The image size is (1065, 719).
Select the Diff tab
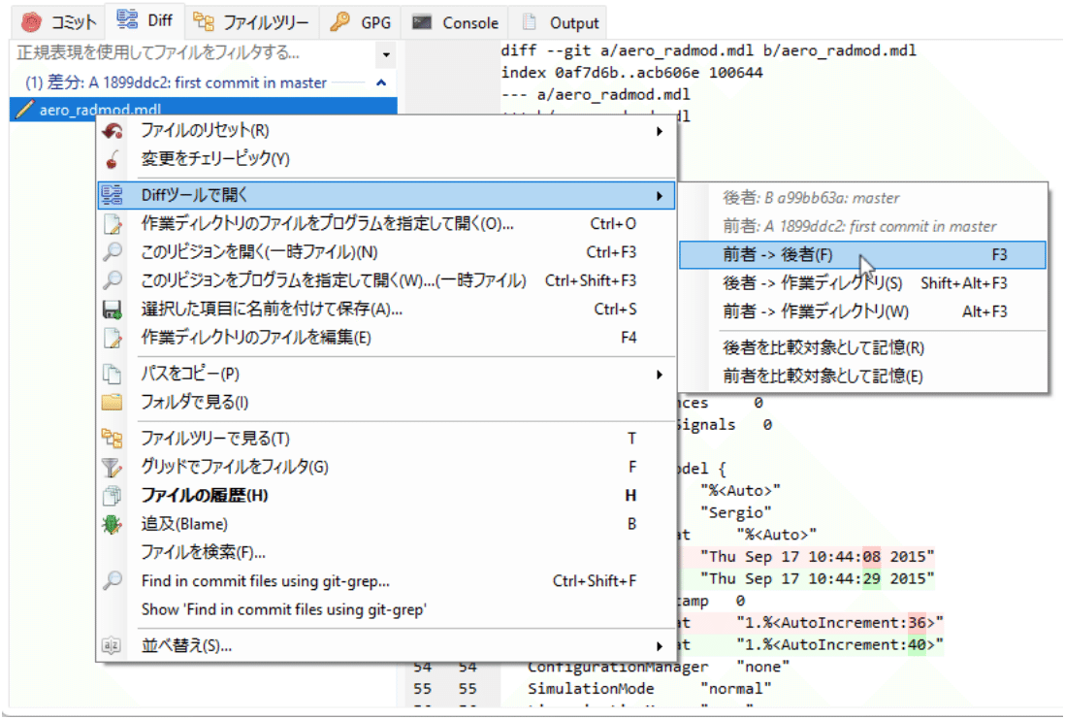coord(144,19)
